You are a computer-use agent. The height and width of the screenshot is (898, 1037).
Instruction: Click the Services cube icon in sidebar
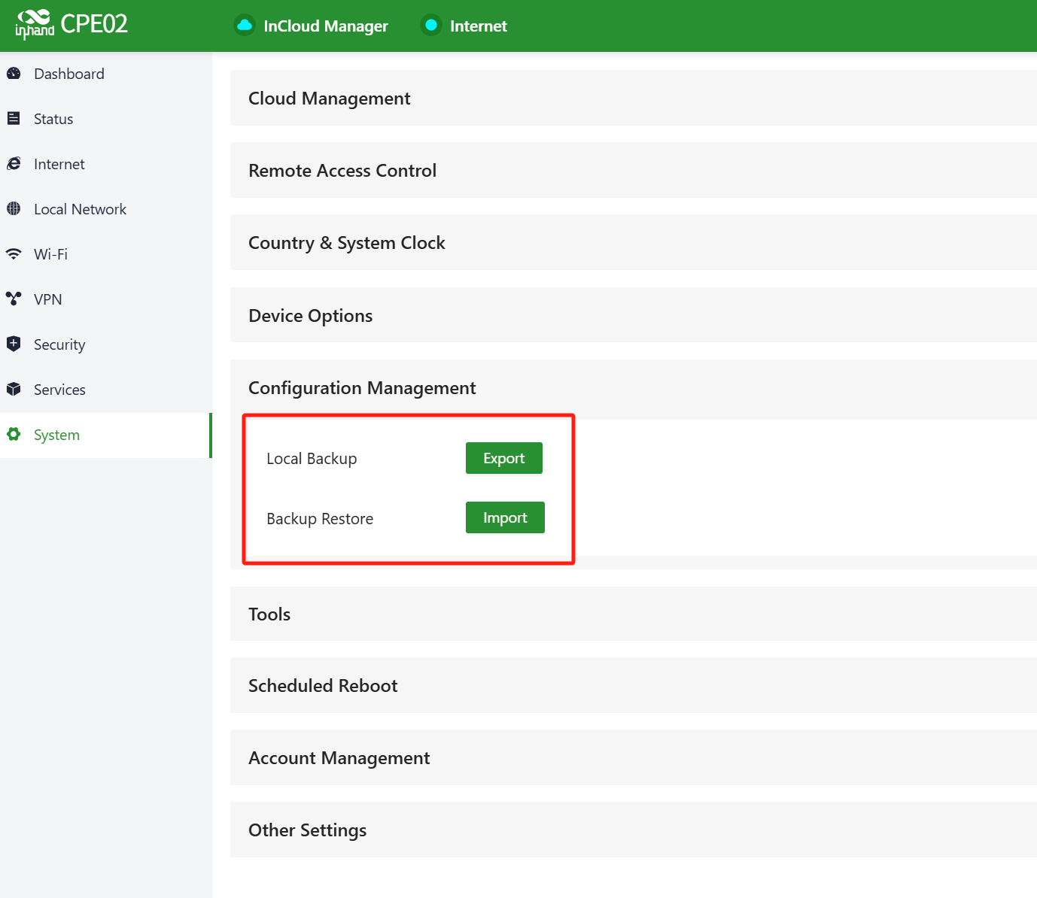click(x=14, y=390)
